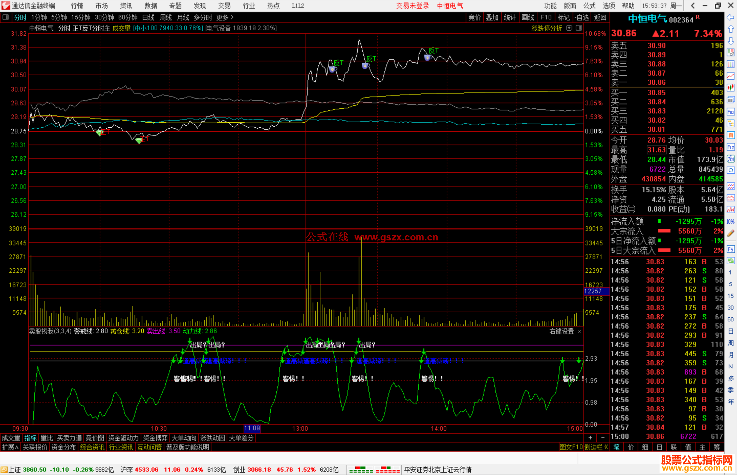Image resolution: width=737 pixels, height=475 pixels.
Task: Click the 10% sidebar icon
Action: click(731, 222)
